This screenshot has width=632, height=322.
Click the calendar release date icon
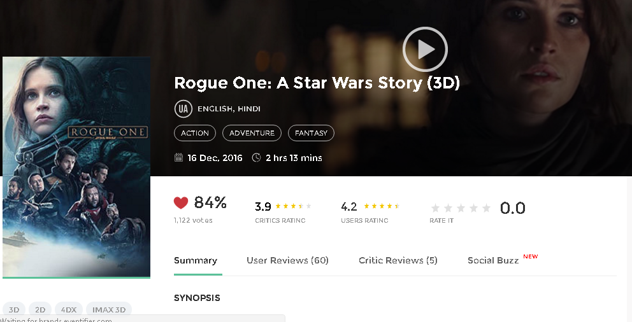pyautogui.click(x=178, y=158)
